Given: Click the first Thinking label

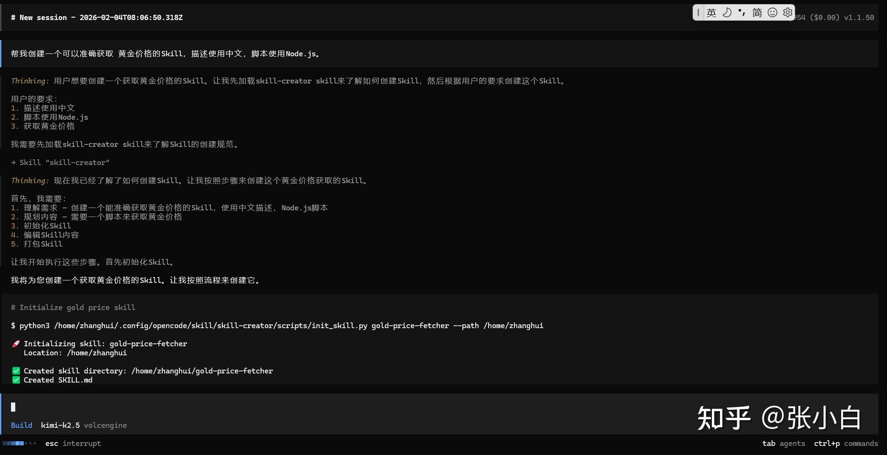Looking at the screenshot, I should coord(30,81).
